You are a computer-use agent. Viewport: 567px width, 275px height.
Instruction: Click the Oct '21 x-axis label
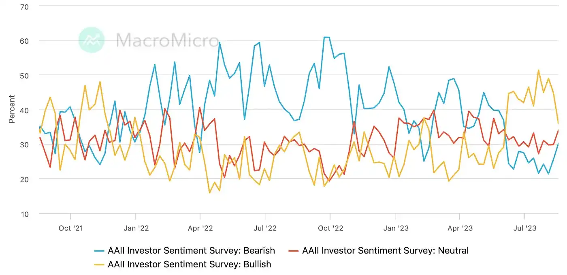(x=70, y=228)
